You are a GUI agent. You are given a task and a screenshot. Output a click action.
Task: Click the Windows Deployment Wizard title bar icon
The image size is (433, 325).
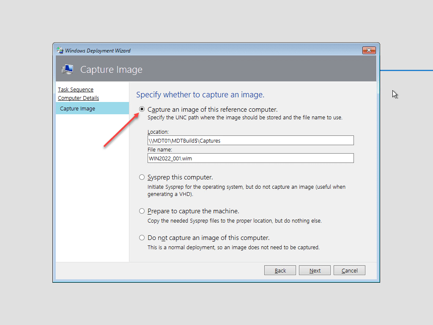[60, 50]
